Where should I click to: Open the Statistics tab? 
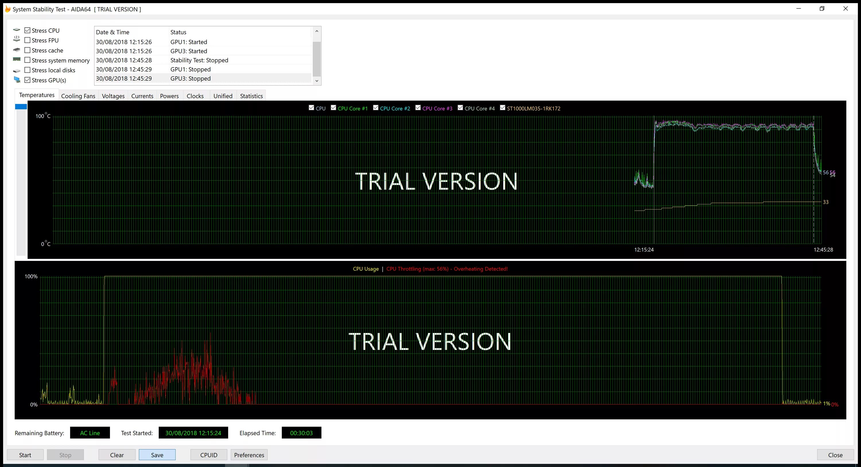(x=251, y=96)
